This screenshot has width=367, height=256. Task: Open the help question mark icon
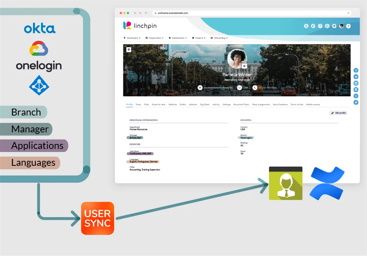(320, 26)
